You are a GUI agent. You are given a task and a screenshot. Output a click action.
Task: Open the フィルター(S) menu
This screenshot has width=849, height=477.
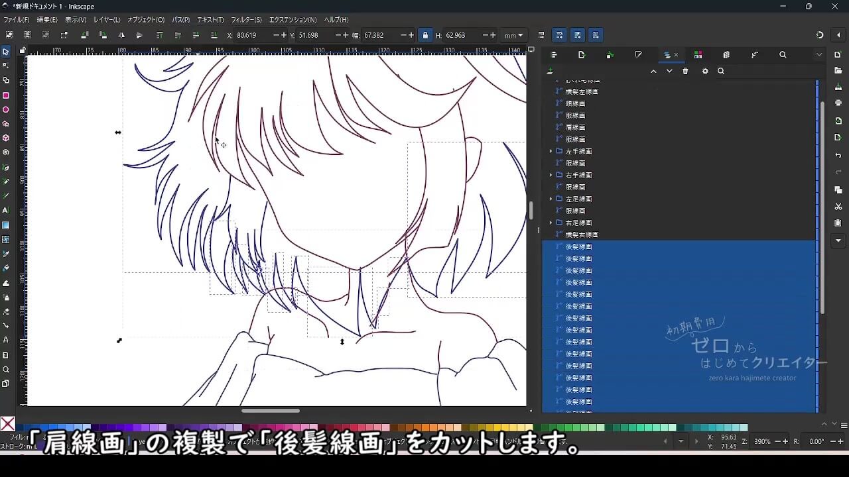(246, 20)
